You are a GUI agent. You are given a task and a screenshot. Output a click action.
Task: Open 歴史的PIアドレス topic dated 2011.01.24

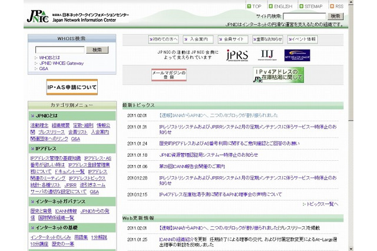click(x=229, y=144)
